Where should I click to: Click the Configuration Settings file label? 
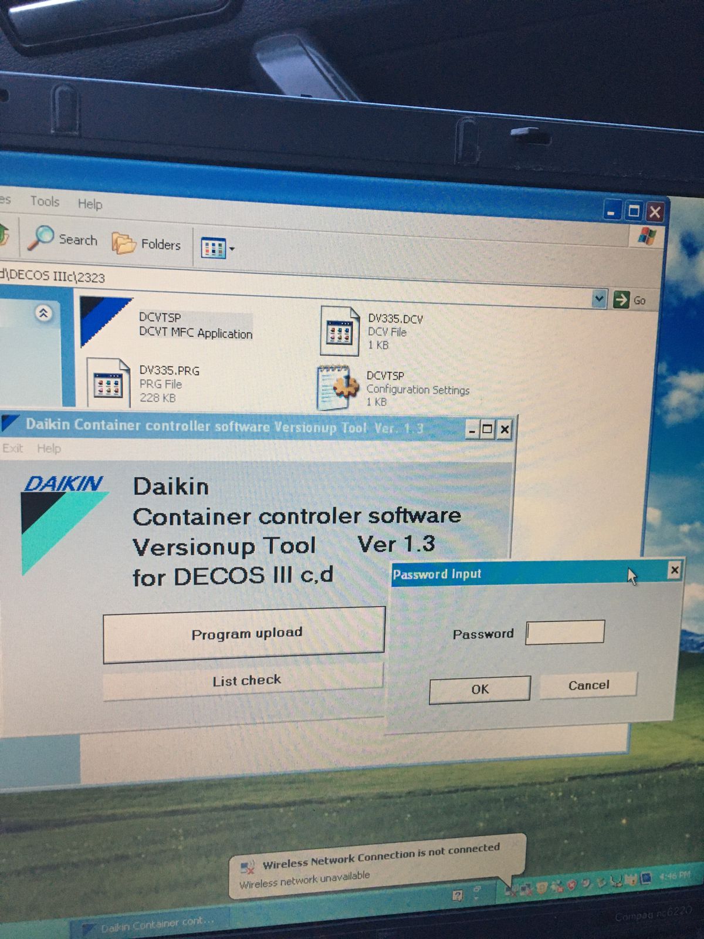click(x=418, y=389)
